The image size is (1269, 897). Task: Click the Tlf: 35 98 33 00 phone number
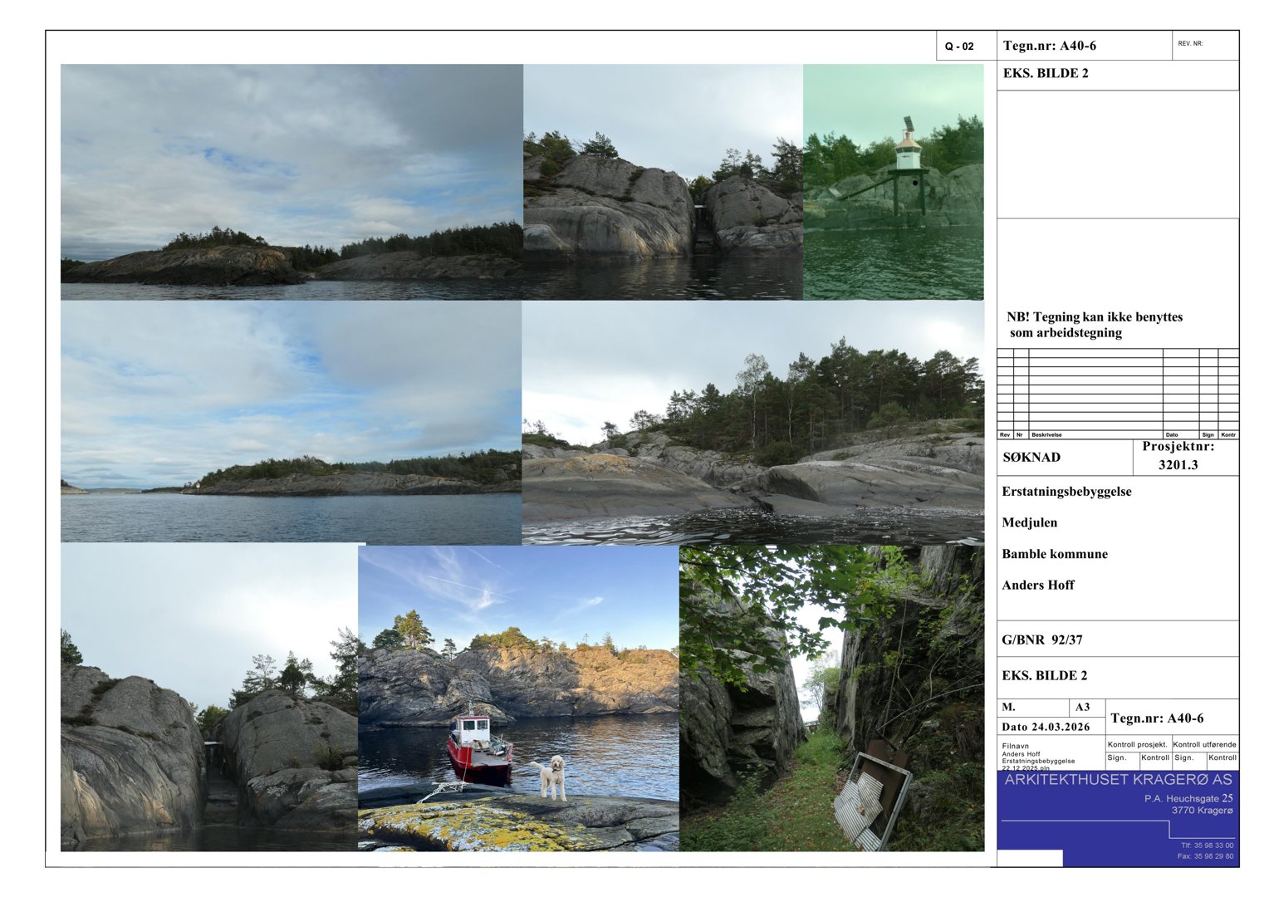[x=1207, y=846]
